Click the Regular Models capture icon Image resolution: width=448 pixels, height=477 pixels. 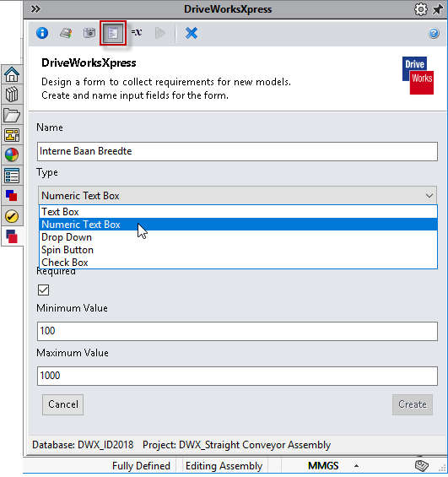coord(66,33)
